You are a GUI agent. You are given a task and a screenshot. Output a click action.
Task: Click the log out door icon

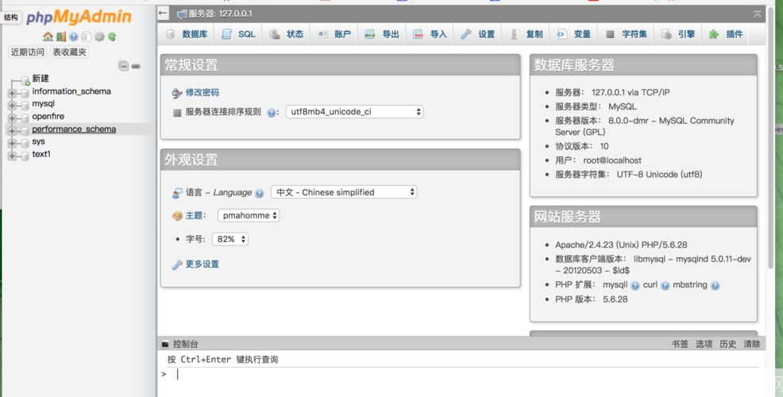61,37
